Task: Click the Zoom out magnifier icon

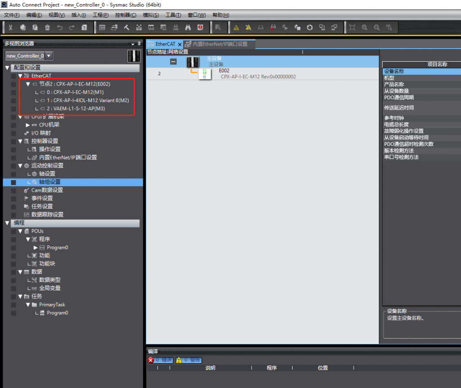Action: (377, 27)
